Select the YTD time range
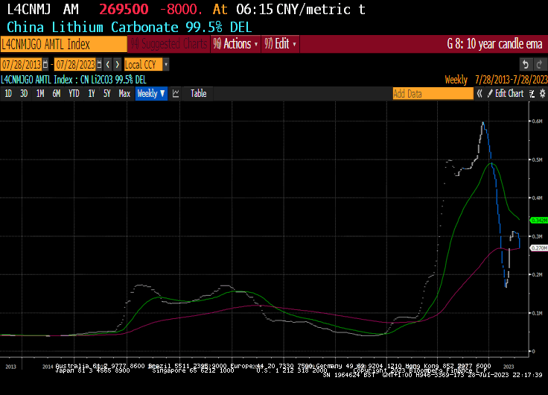This screenshot has width=548, height=395. (74, 93)
